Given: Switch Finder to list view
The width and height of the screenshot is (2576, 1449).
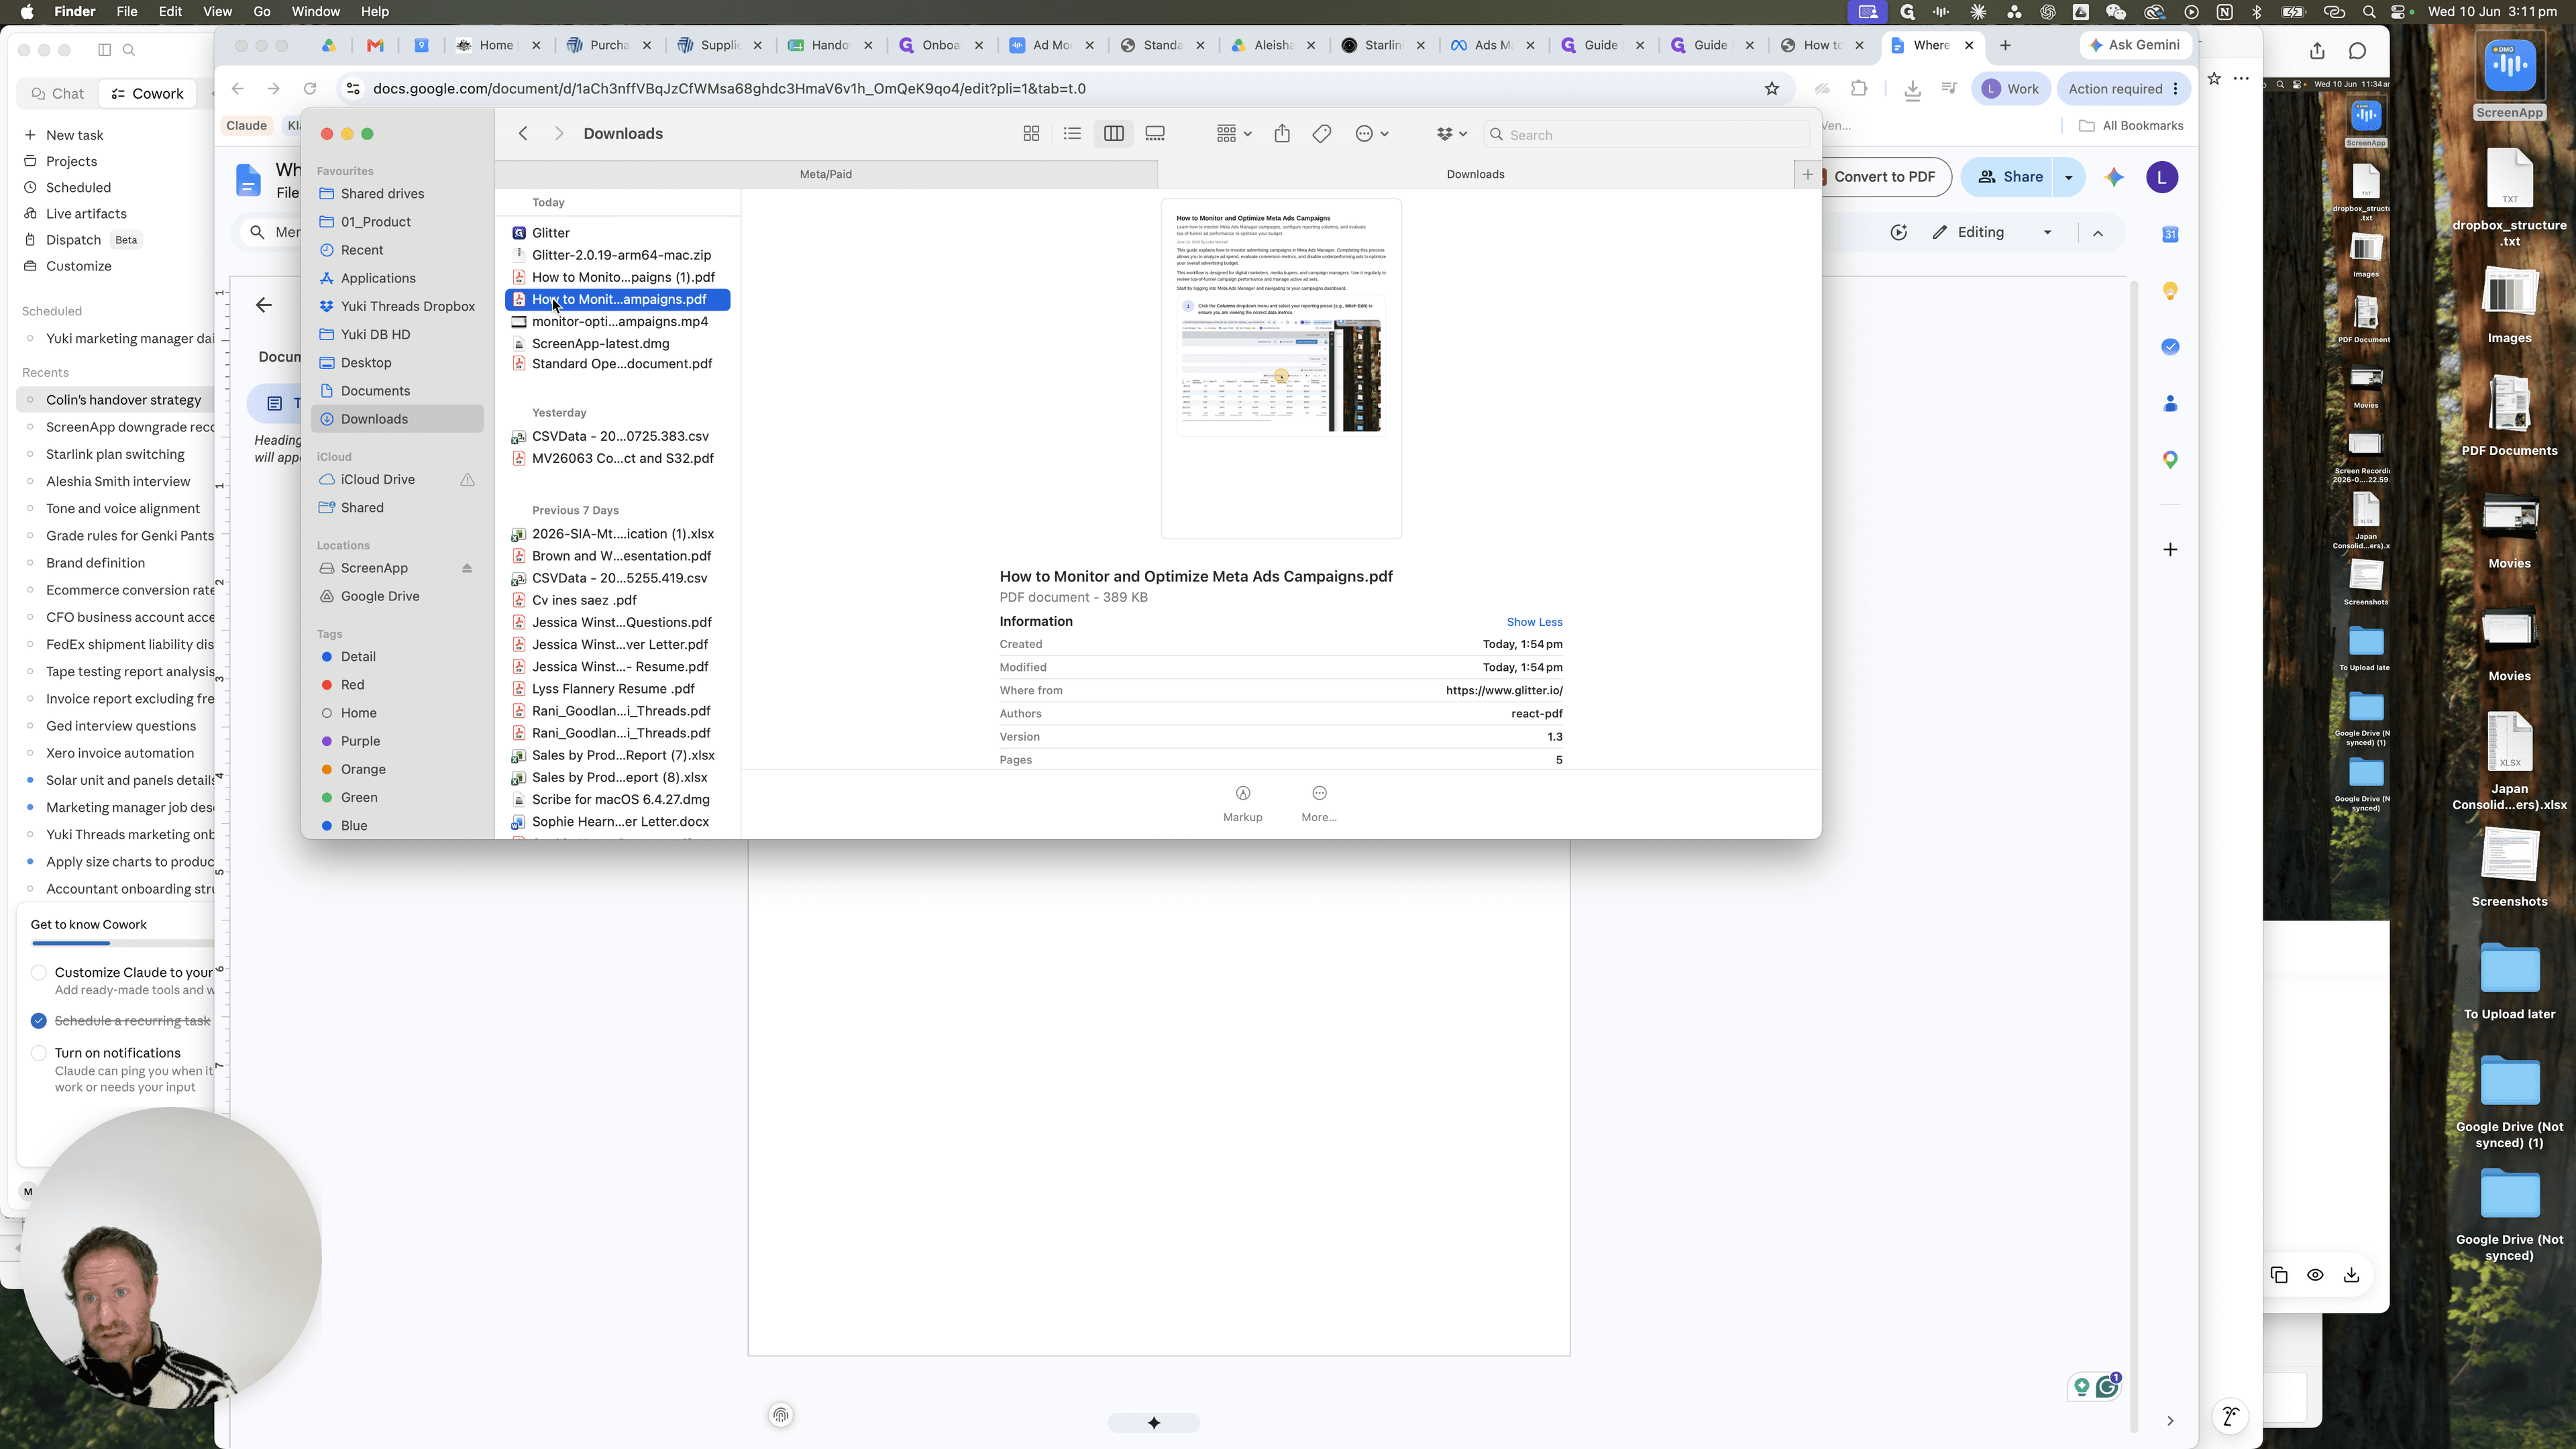Looking at the screenshot, I should pos(1072,134).
